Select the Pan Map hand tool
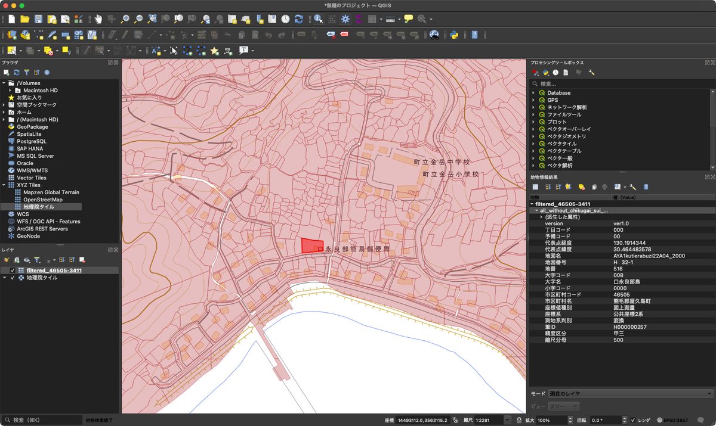The image size is (716, 426). point(98,19)
